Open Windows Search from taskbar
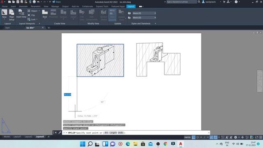 (x=90, y=144)
